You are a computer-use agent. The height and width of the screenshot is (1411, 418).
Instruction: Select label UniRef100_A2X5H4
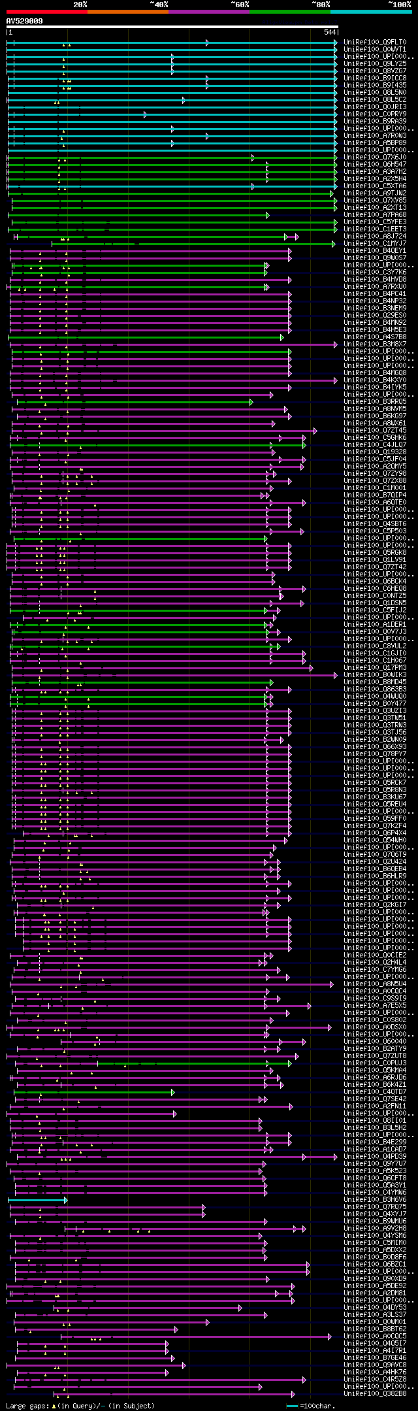(x=375, y=179)
